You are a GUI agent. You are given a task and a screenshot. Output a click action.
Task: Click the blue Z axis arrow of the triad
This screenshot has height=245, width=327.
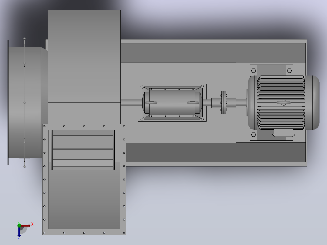click(x=19, y=232)
